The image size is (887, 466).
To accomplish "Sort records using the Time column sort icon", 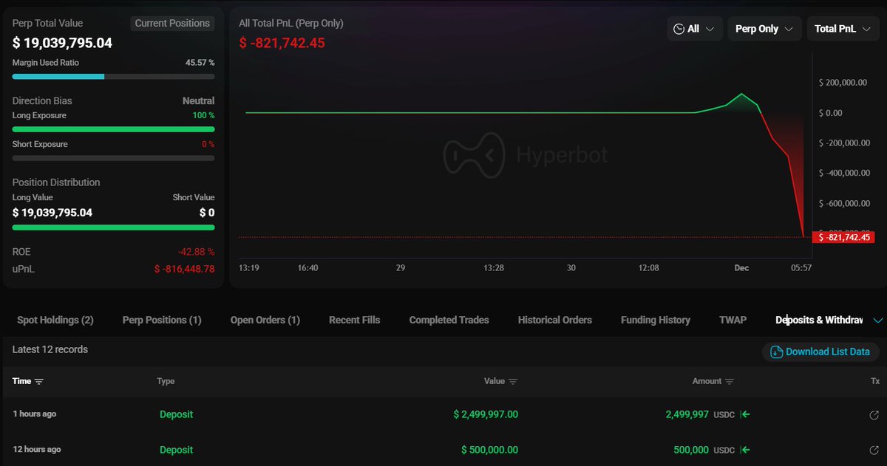I will pyautogui.click(x=38, y=381).
